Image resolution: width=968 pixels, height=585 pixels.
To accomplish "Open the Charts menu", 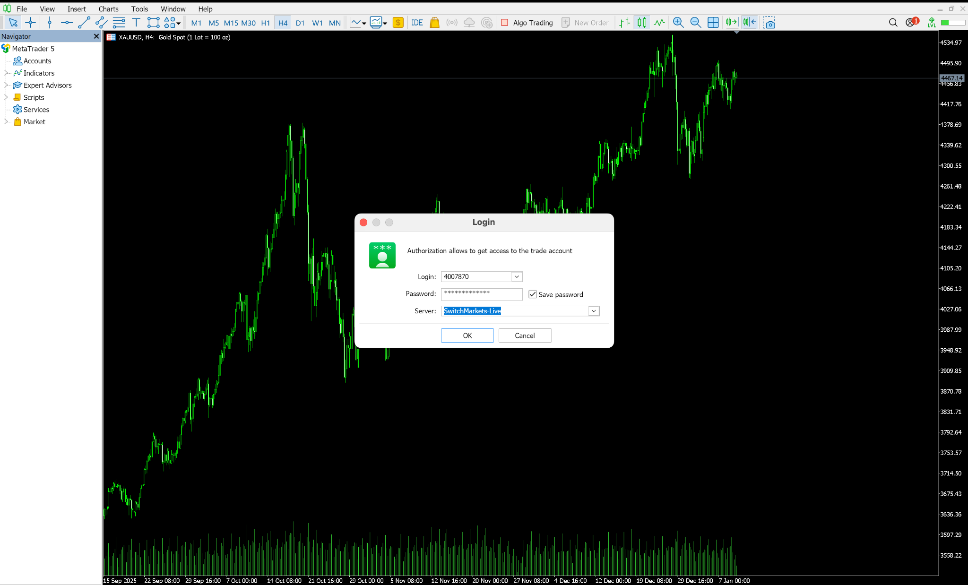I will pyautogui.click(x=108, y=9).
